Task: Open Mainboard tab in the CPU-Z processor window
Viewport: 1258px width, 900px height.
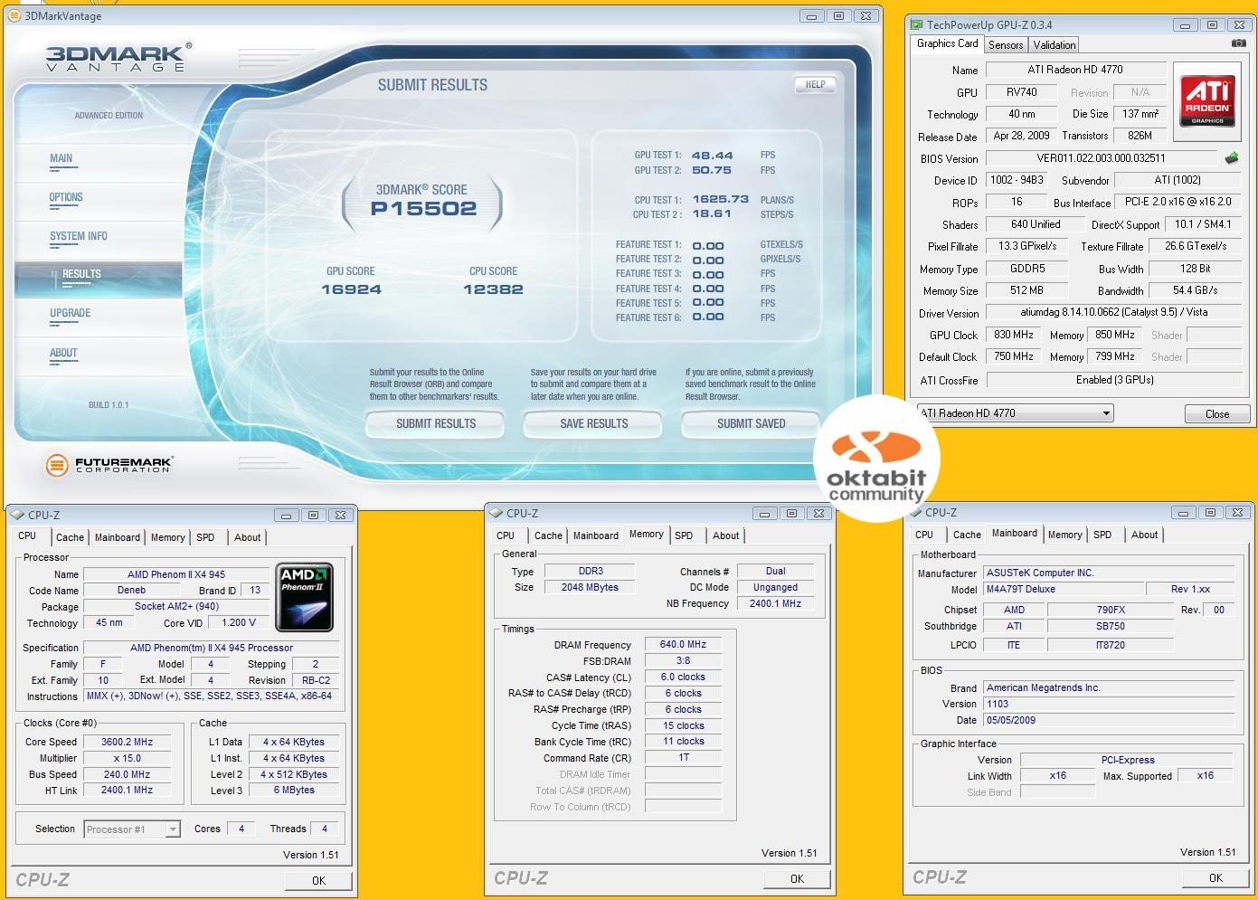Action: click(118, 537)
